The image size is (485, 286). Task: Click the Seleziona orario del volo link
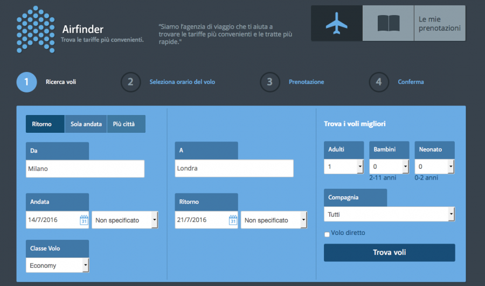[x=182, y=82]
